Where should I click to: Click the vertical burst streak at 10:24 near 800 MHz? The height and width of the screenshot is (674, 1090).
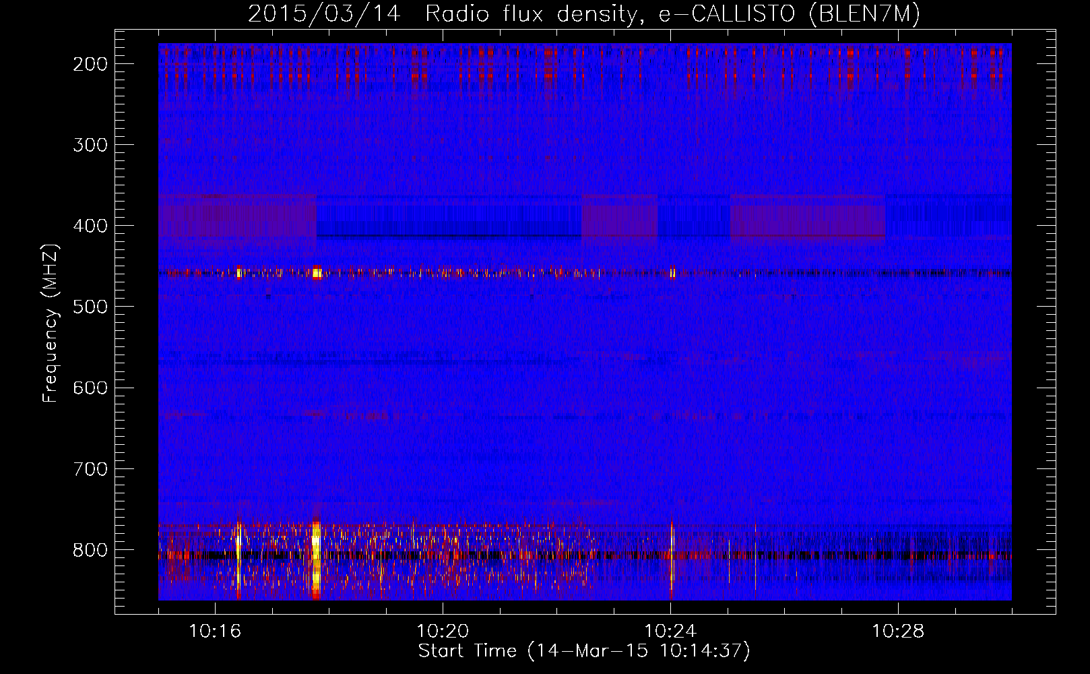click(x=672, y=559)
